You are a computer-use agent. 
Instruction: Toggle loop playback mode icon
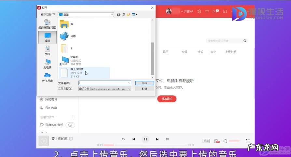[x=123, y=139]
